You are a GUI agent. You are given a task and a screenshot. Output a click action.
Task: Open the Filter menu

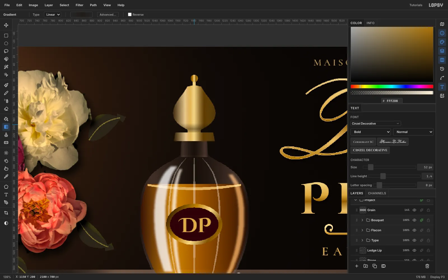80,5
